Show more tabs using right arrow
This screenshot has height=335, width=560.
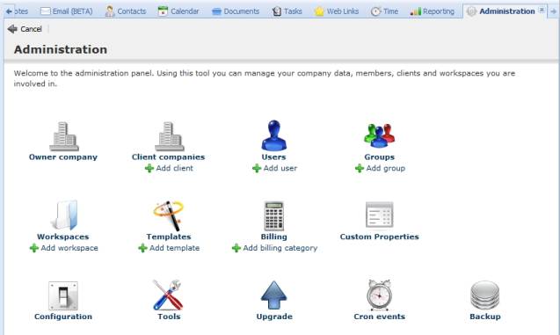[554, 11]
